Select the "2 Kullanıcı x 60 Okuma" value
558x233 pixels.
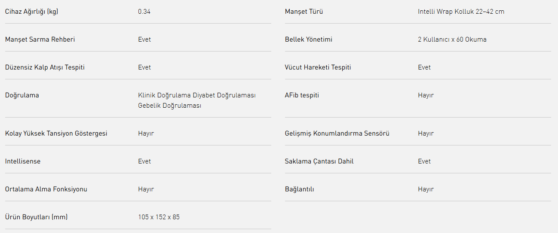pyautogui.click(x=452, y=39)
